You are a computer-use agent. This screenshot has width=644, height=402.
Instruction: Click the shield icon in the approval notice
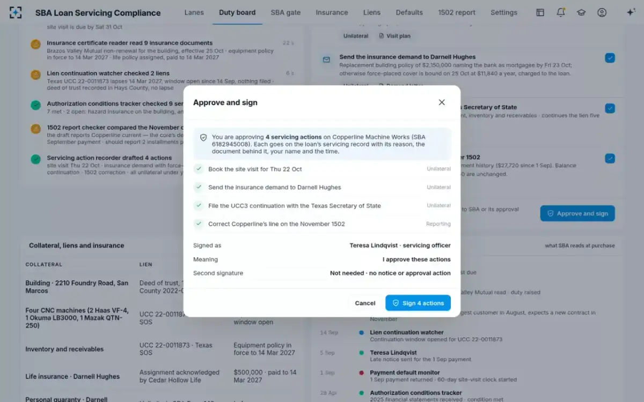tap(203, 137)
